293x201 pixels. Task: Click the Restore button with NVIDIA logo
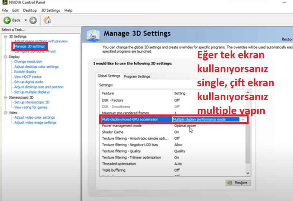pyautogui.click(x=238, y=183)
